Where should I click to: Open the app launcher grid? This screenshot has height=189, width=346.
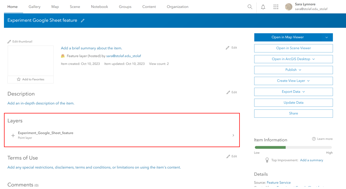tap(276, 7)
